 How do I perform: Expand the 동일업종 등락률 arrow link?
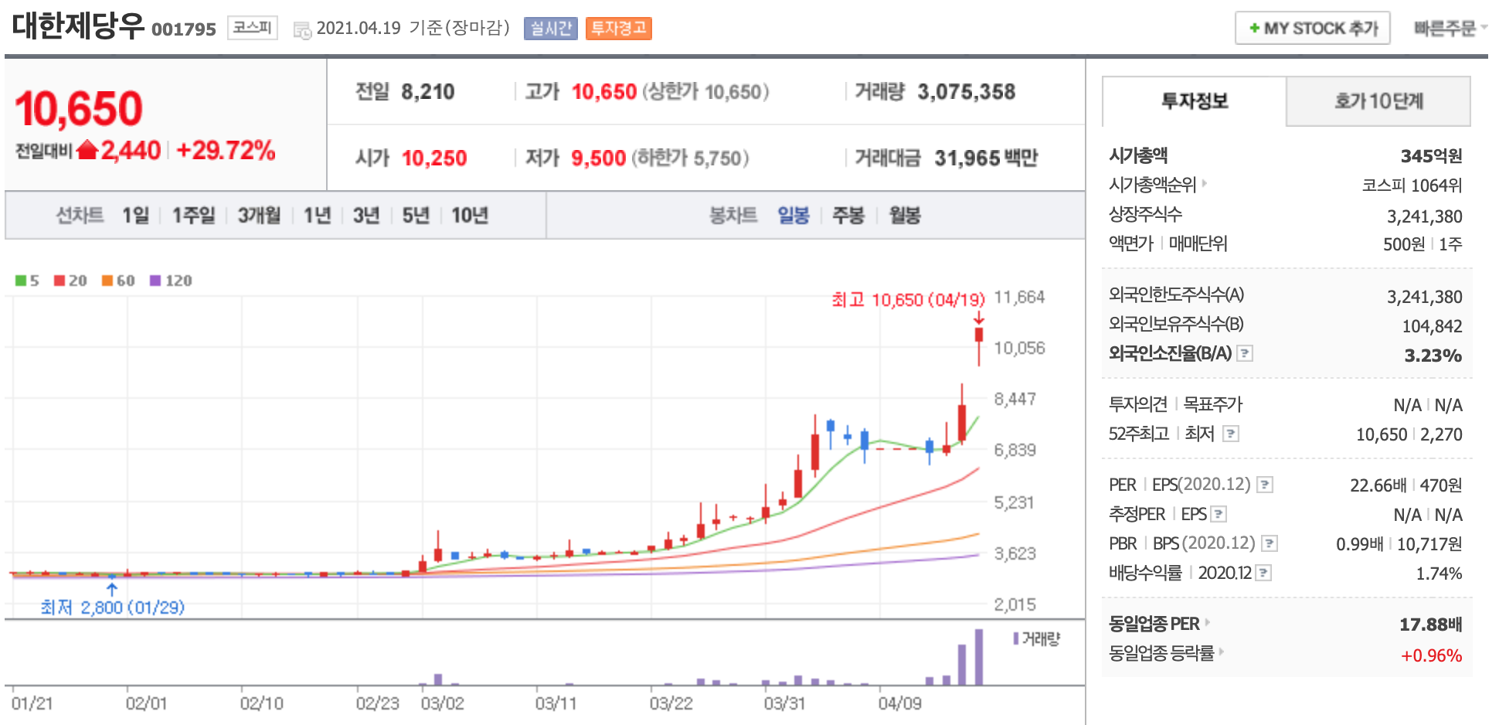point(1221,652)
